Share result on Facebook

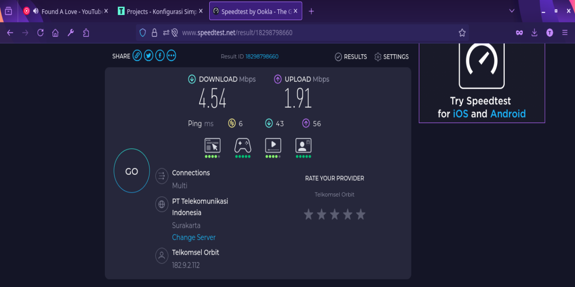(160, 56)
